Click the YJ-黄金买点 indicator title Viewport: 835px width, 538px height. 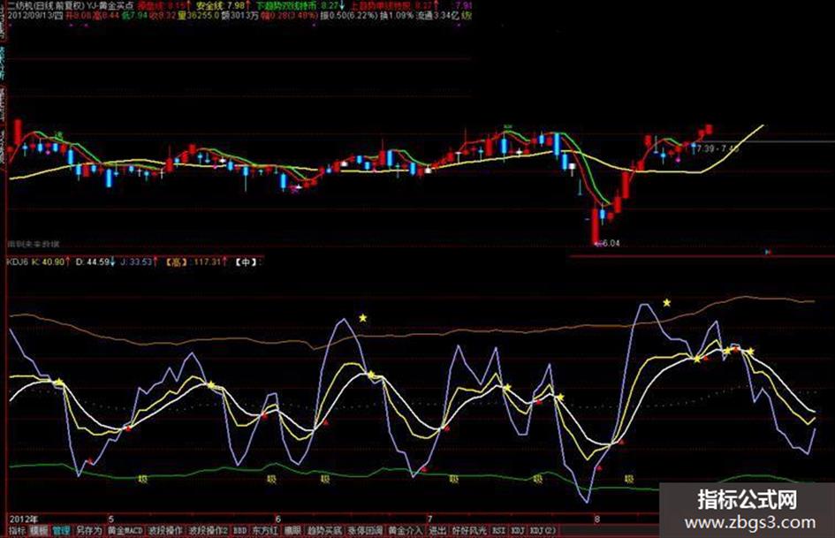click(109, 6)
